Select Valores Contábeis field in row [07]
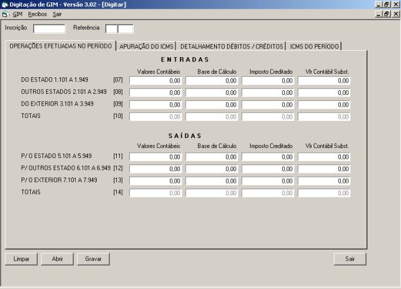Viewport: 401px width, 289px height. (x=156, y=81)
